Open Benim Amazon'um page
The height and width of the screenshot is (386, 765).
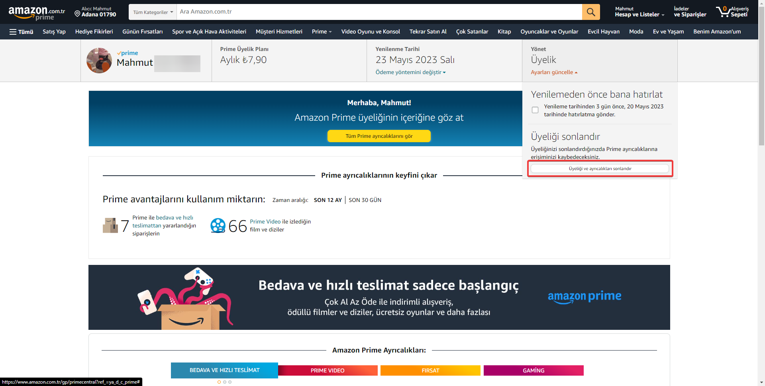(x=717, y=32)
